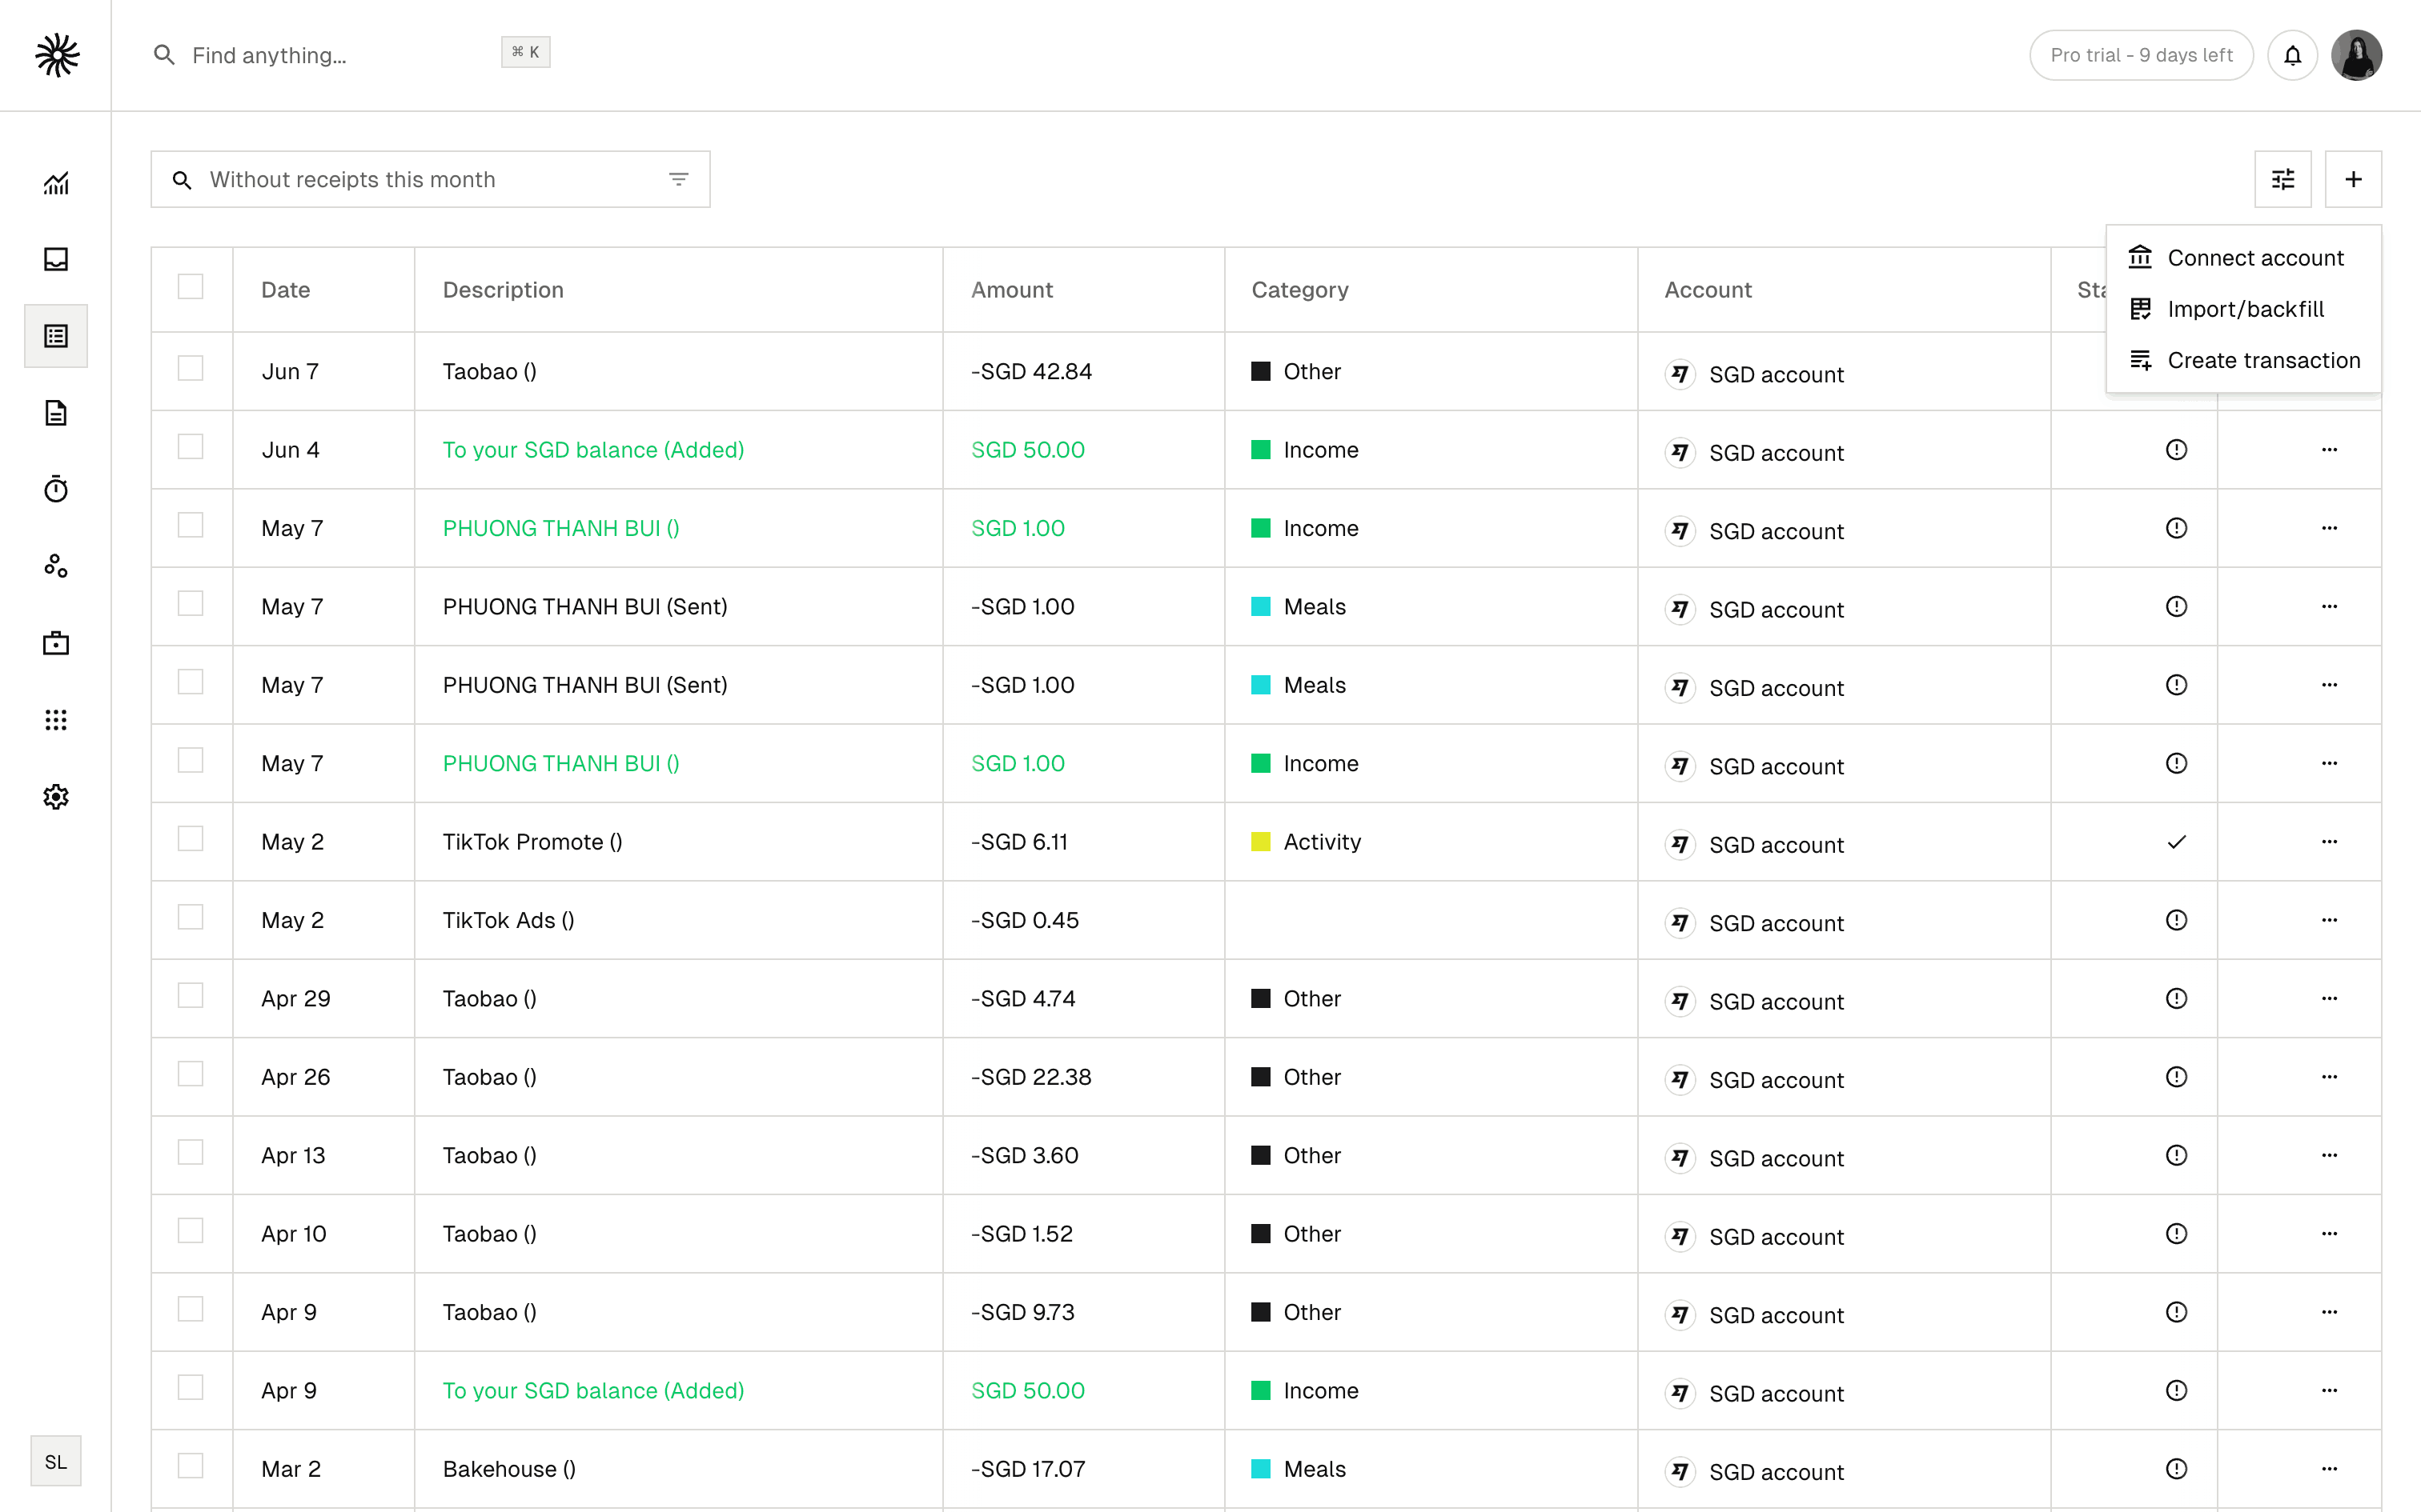Image resolution: width=2421 pixels, height=1512 pixels.
Task: Open the time tracker stopwatch icon
Action: [56, 489]
